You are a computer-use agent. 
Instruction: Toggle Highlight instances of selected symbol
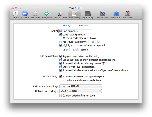[x=60, y=45]
